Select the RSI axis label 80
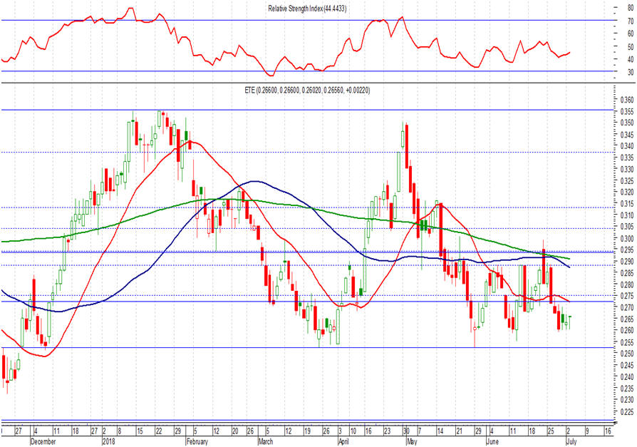Screen dimensions: 637x447 [x=631, y=7]
